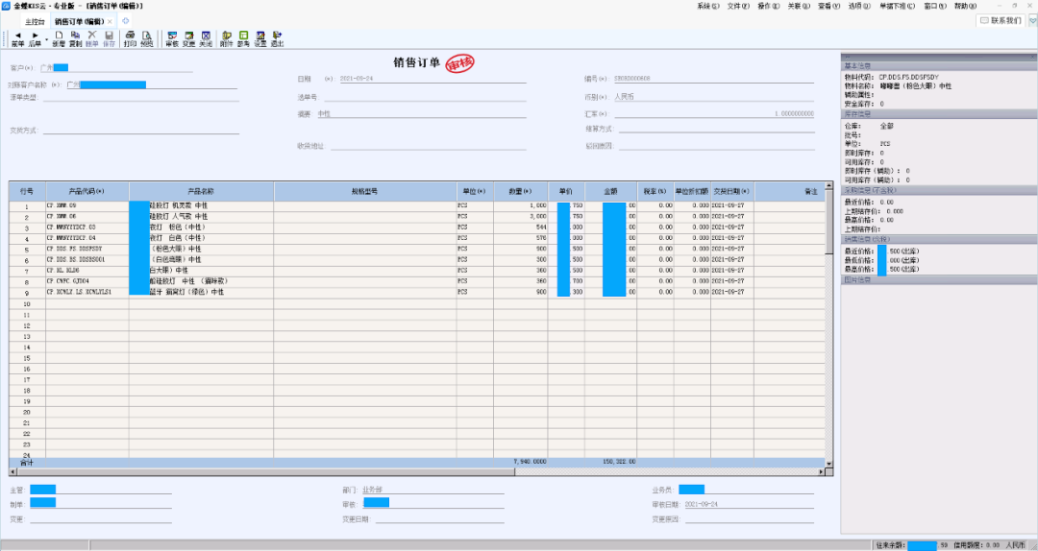This screenshot has height=551, width=1038.
Task: Open the 查看 menu
Action: pos(828,6)
